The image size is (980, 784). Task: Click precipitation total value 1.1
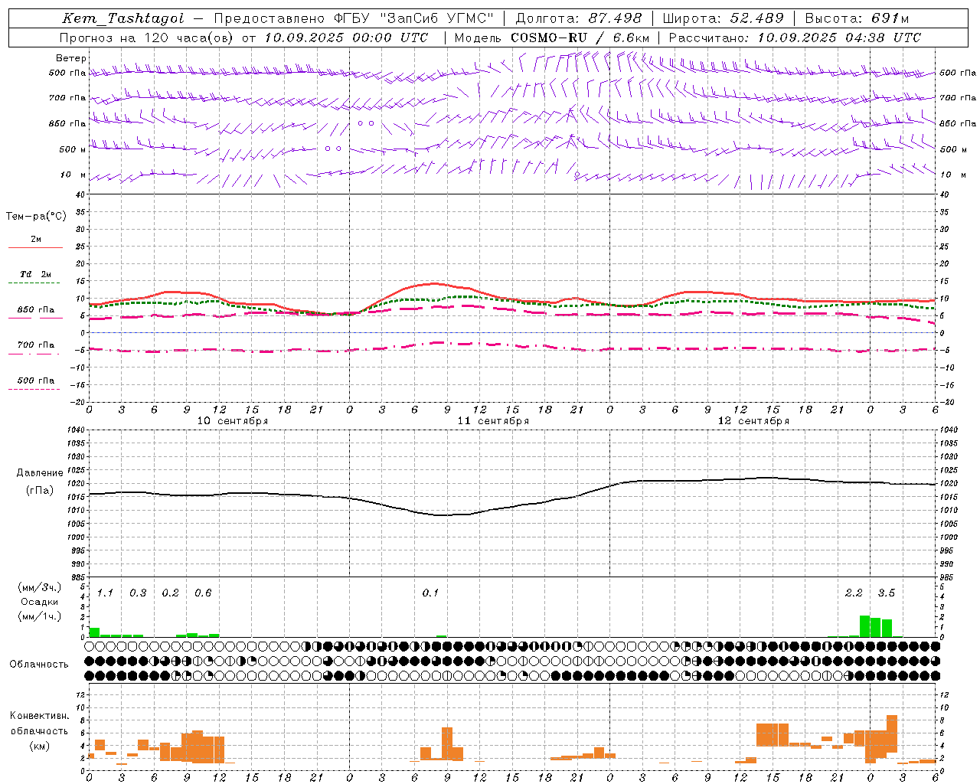(105, 593)
